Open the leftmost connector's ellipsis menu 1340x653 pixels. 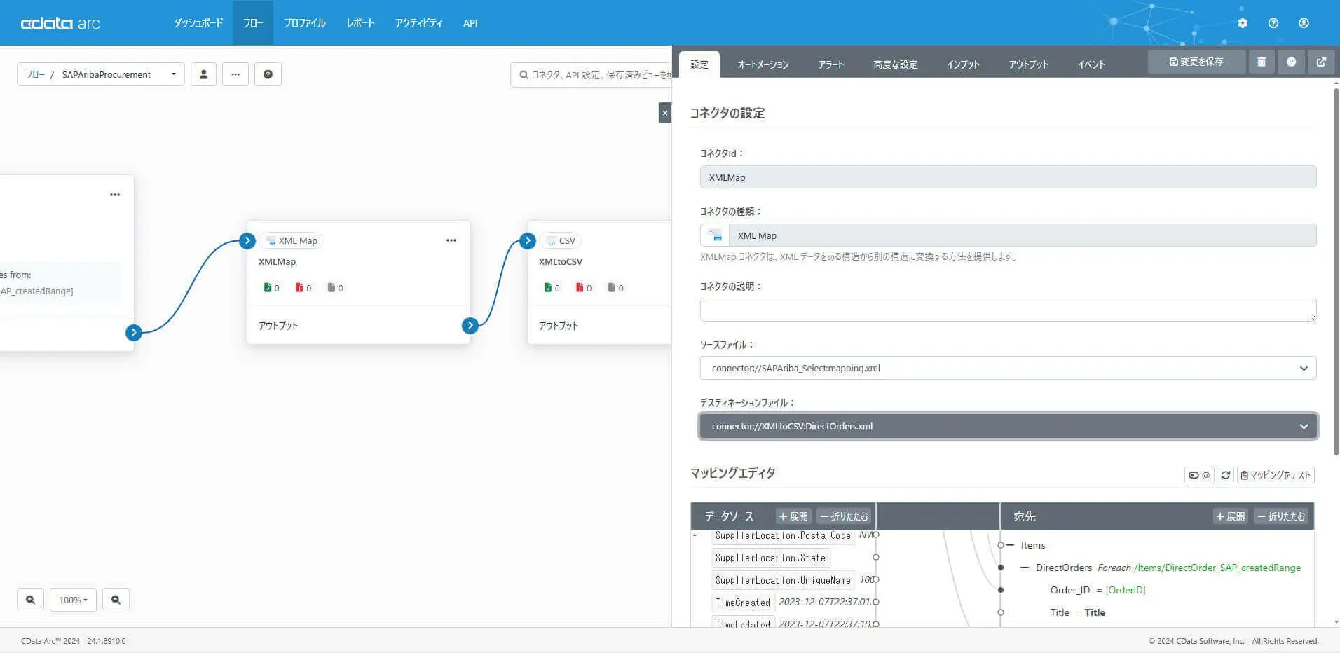tap(115, 195)
